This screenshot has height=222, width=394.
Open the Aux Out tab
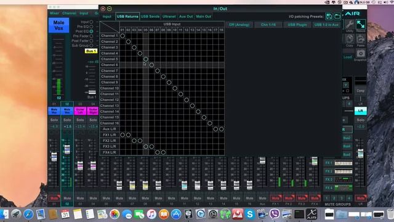[186, 17]
